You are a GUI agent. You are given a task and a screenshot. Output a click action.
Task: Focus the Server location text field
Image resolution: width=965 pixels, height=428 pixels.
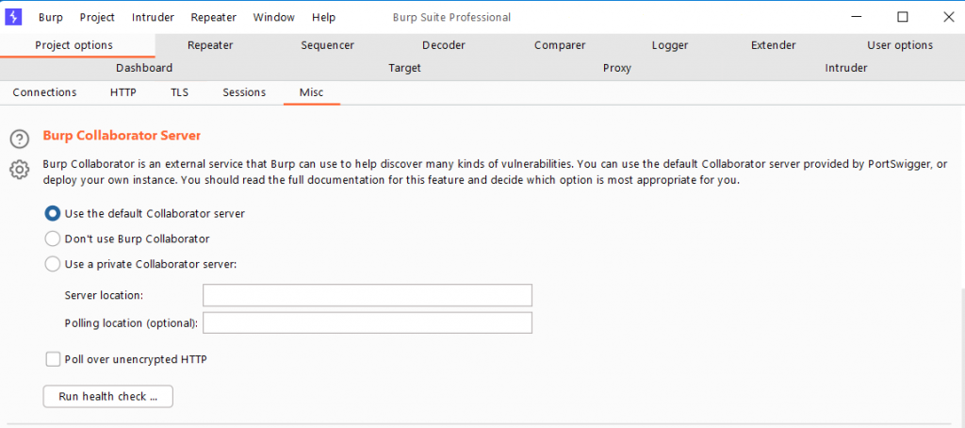(x=368, y=296)
